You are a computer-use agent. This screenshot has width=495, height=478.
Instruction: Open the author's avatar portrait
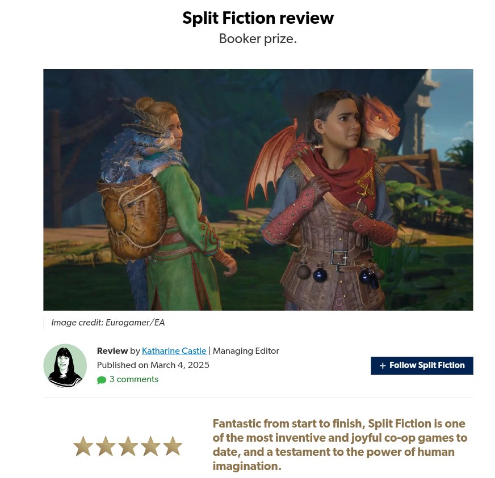65,365
